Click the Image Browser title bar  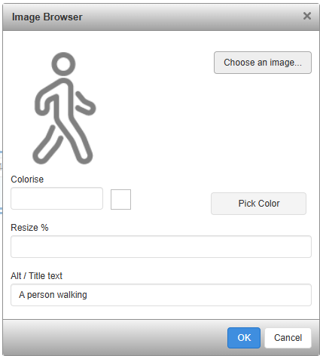[160, 17]
